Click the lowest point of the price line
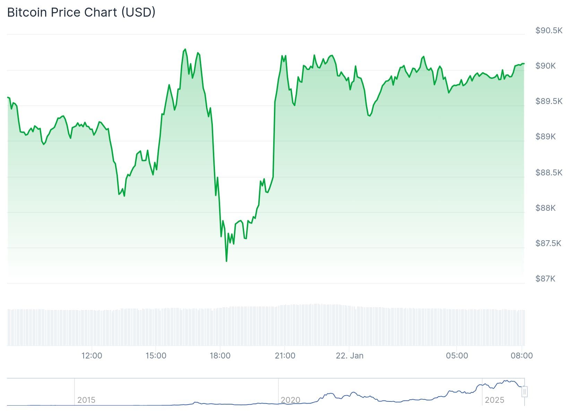 click(x=226, y=261)
